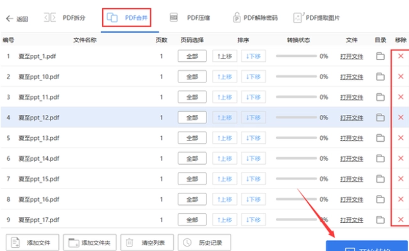Remove 夏至ppt_12.pdf using the X icon
The width and height of the screenshot is (409, 251).
pos(401,118)
